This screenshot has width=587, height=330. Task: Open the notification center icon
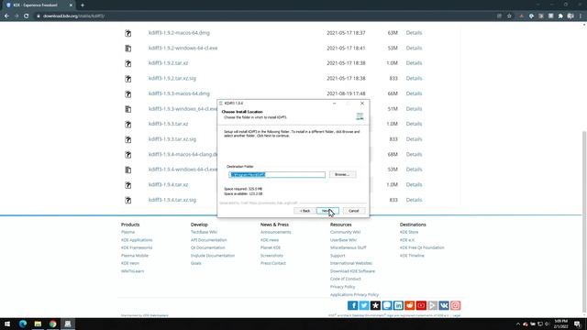(577, 324)
